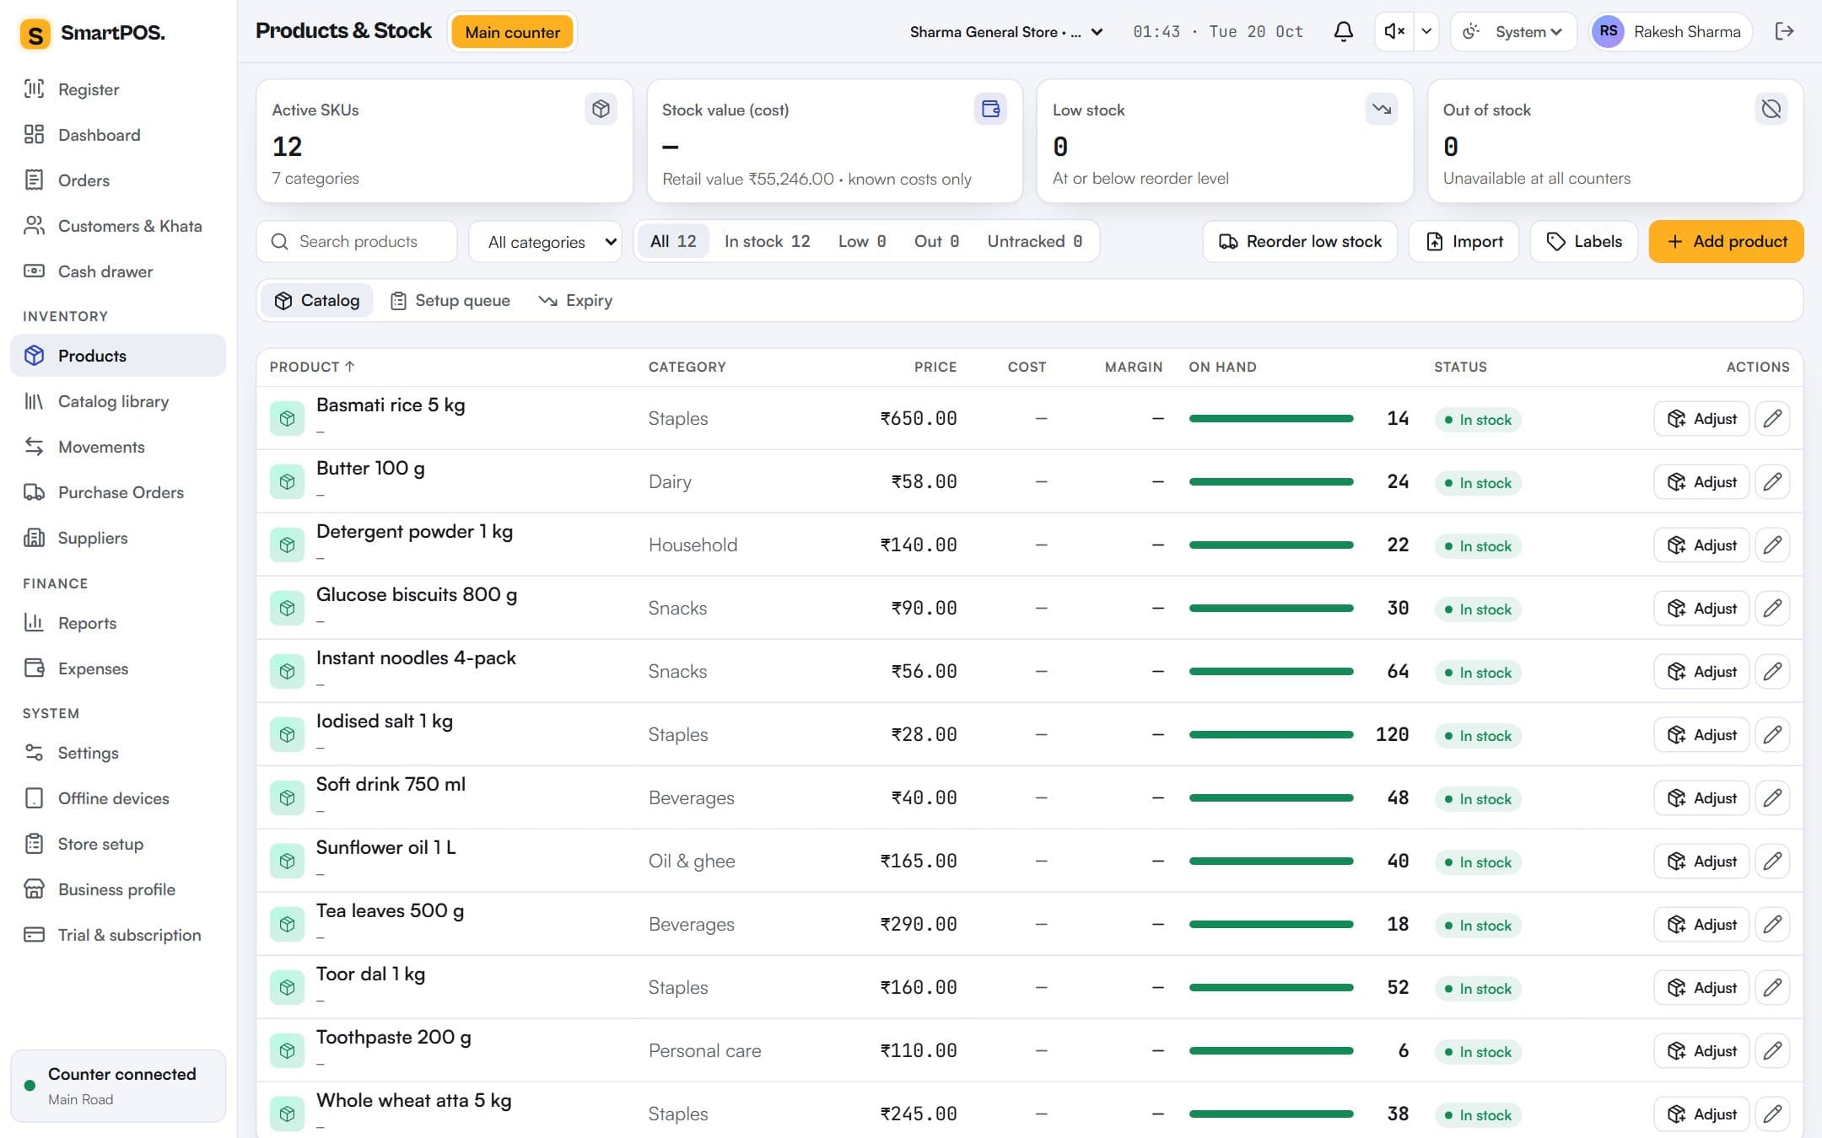Click the Add product button

[x=1726, y=242]
